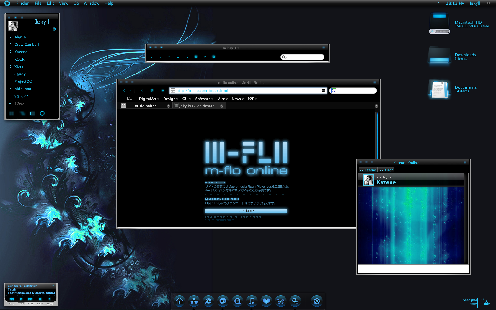Open the gear action menu in Backup (E:)
The height and width of the screenshot is (310, 496).
click(x=205, y=56)
